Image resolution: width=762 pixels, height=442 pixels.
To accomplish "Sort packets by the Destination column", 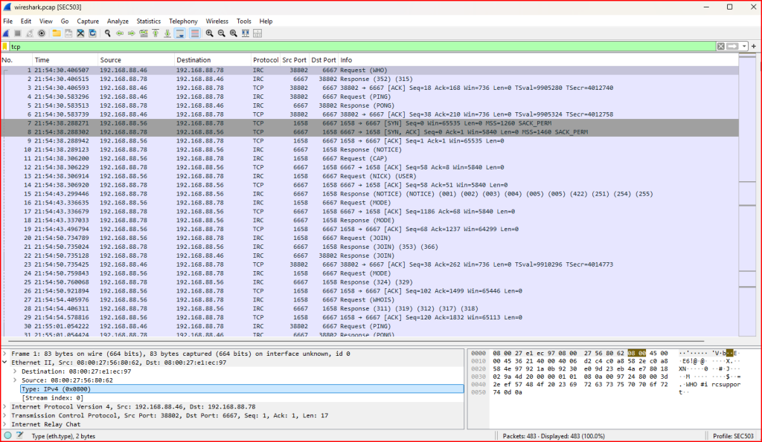I will [x=212, y=60].
